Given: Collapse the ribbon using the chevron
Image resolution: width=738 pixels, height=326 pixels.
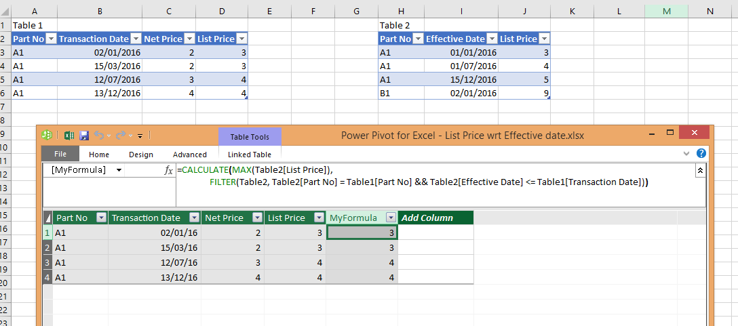Looking at the screenshot, I should (x=686, y=153).
